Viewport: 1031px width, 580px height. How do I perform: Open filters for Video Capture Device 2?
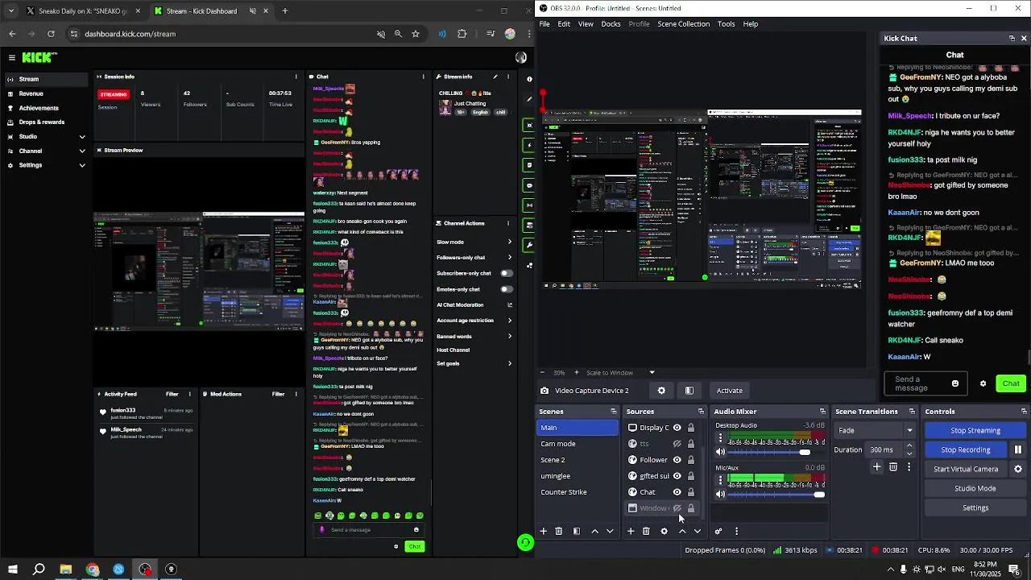(x=689, y=391)
